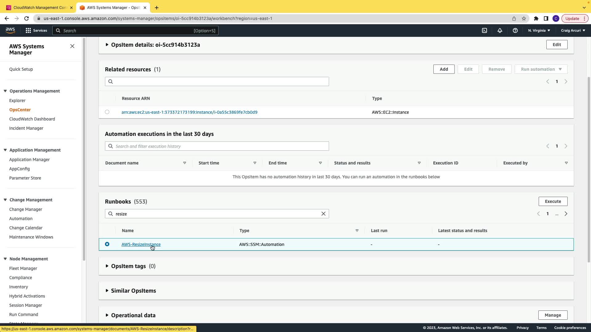The height and width of the screenshot is (332, 591).
Task: Close the Systems Manager side navigation
Action: pos(72,46)
